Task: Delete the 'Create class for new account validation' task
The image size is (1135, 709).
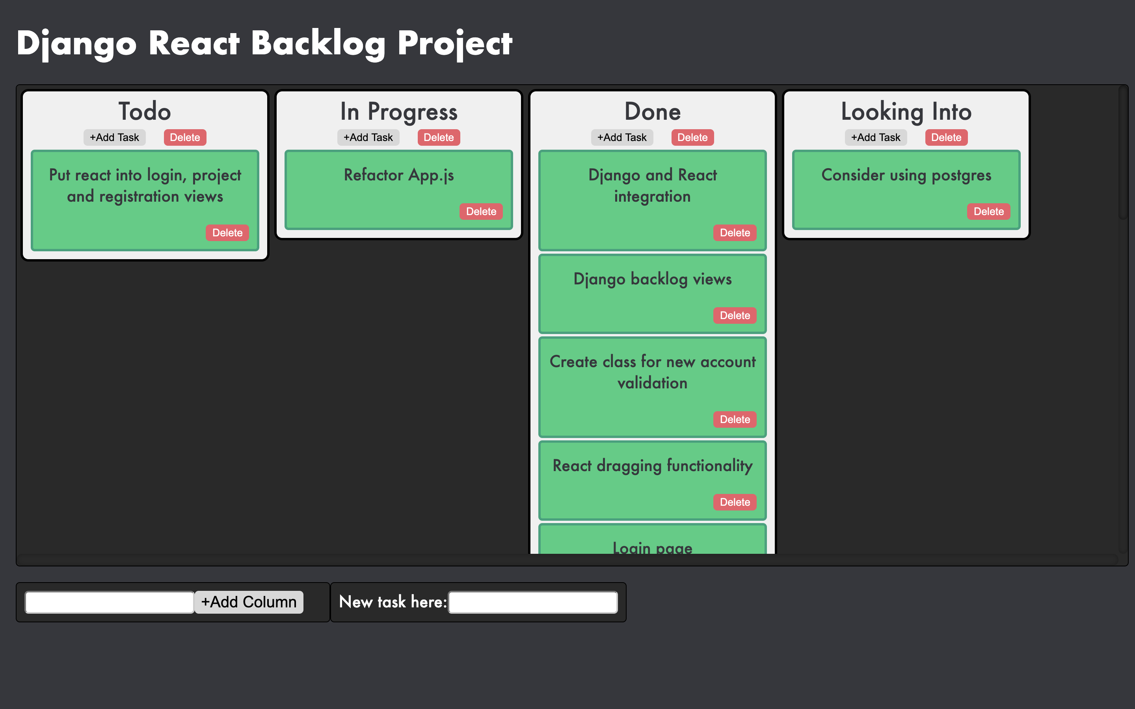Action: point(735,419)
